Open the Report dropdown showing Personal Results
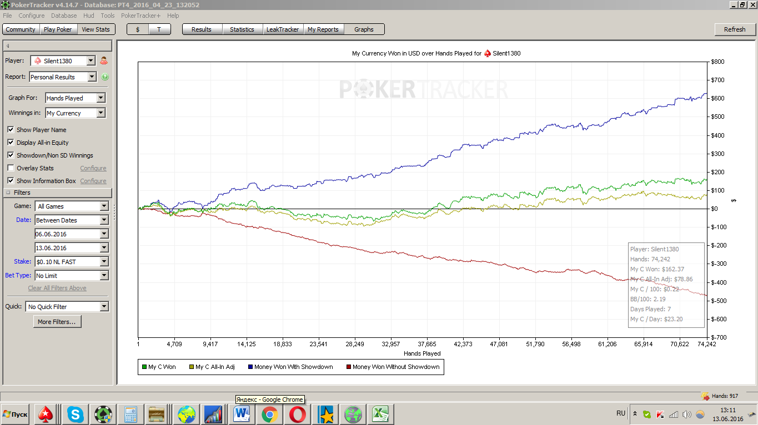 pyautogui.click(x=63, y=77)
